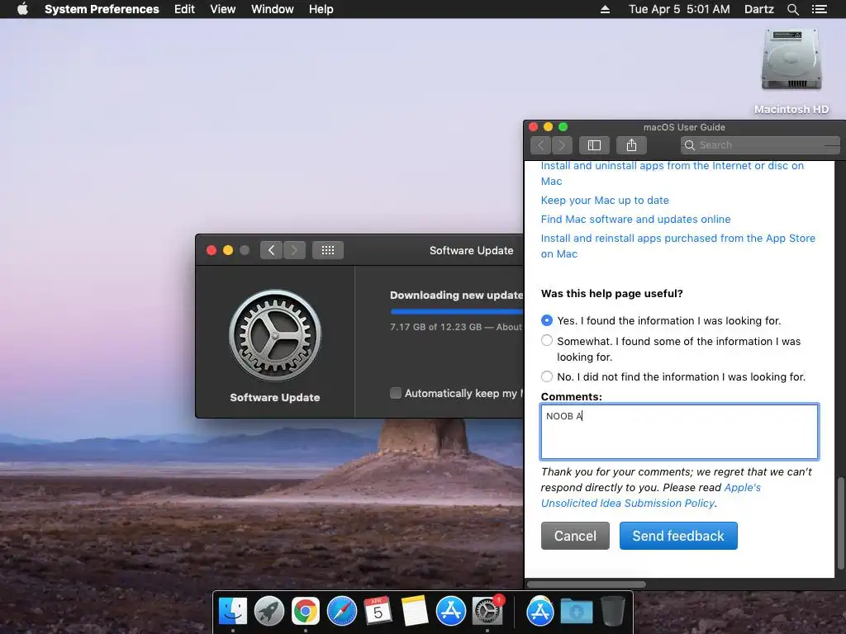Open 'Install and uninstall apps from the Internet' link

point(673,173)
